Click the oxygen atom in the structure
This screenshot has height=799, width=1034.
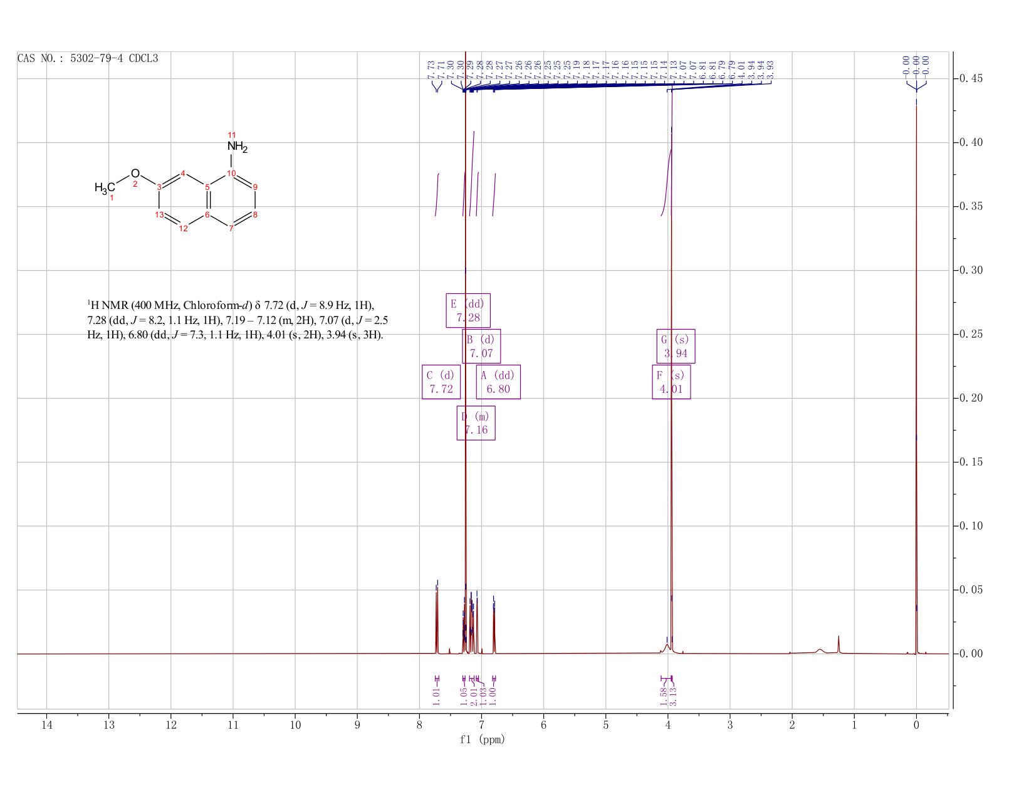(135, 173)
